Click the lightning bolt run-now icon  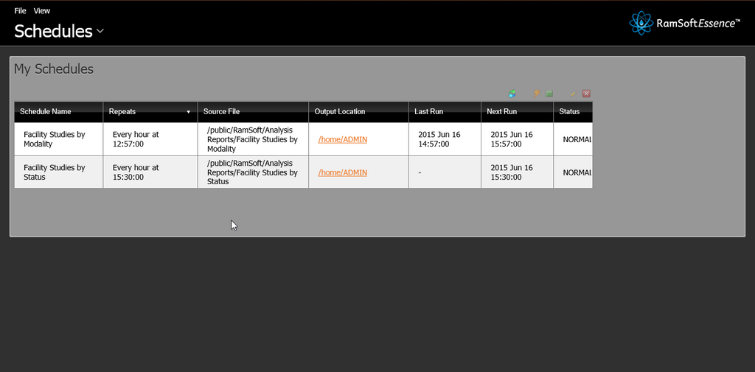point(537,94)
